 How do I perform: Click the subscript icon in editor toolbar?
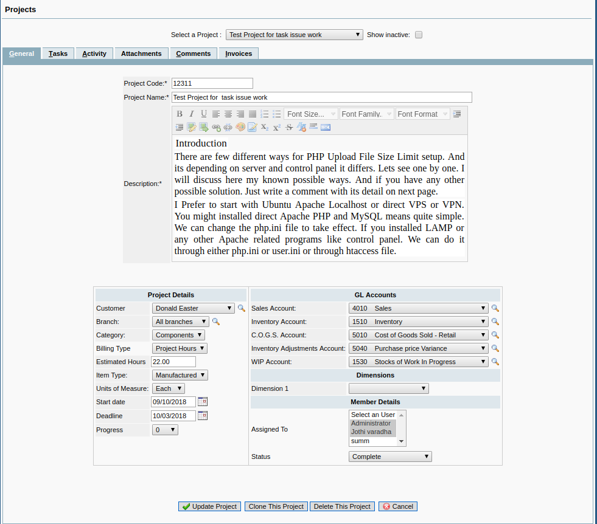tap(265, 127)
